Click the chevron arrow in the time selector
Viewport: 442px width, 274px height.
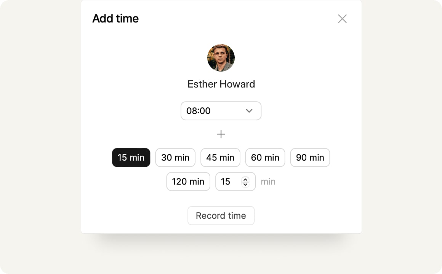coord(249,111)
